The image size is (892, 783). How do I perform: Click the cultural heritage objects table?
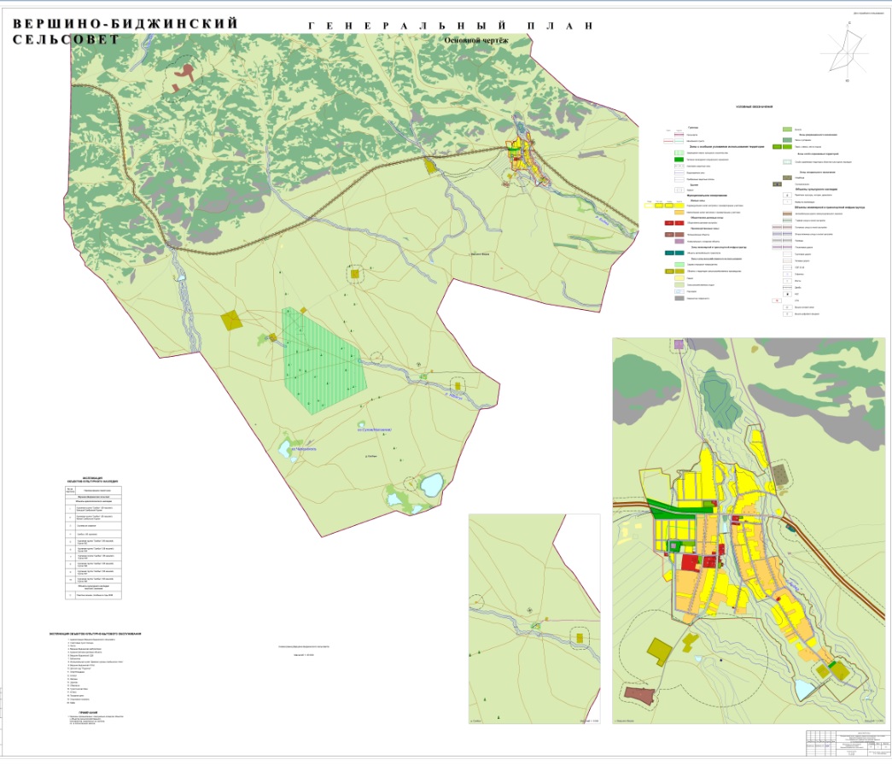pyautogui.click(x=97, y=541)
